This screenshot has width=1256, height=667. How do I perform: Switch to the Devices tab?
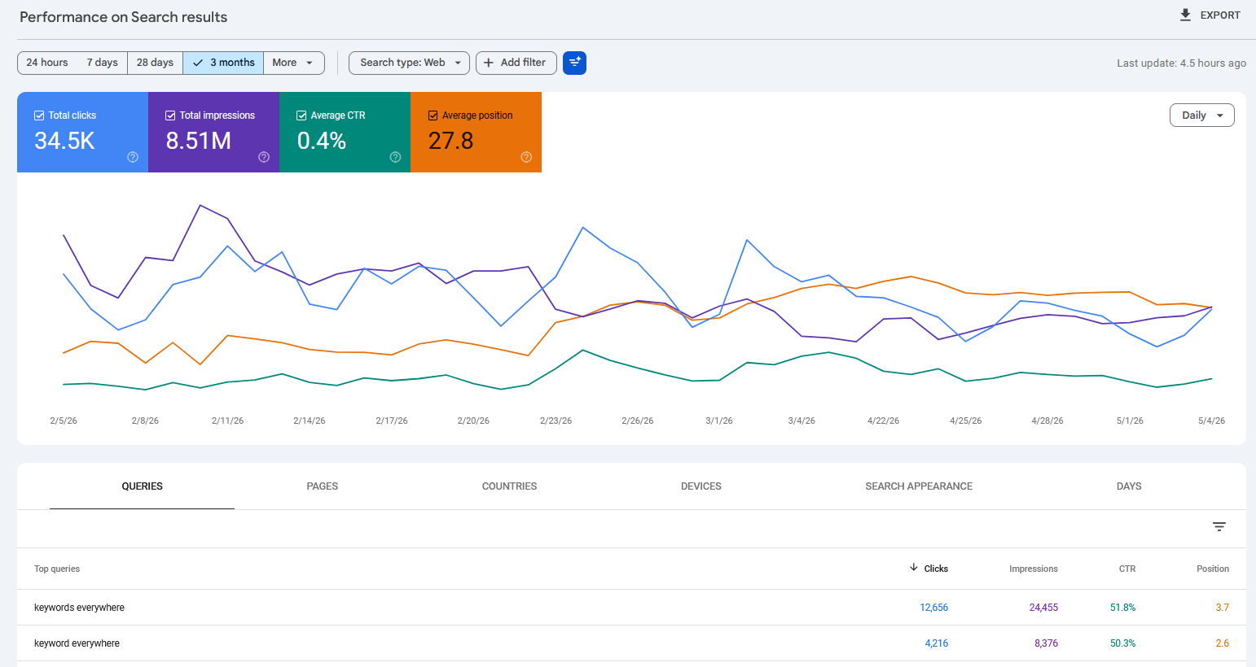point(701,486)
